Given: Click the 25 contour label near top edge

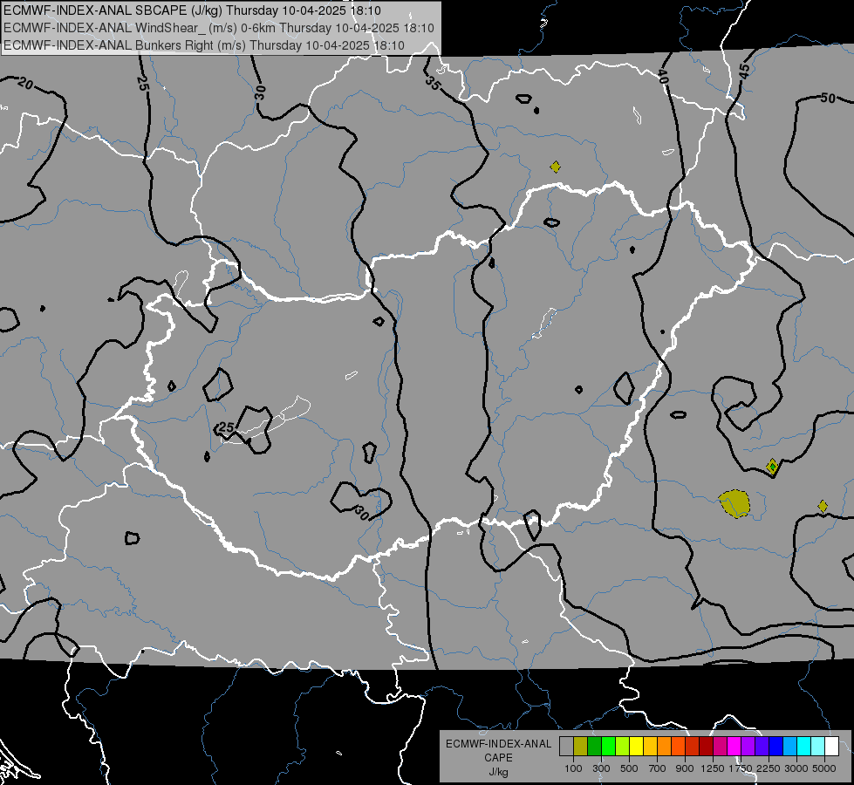Looking at the screenshot, I should (x=143, y=84).
